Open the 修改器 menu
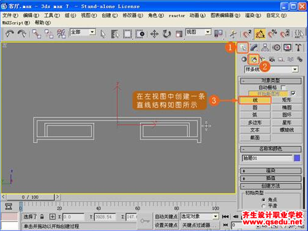The width and height of the screenshot is (308, 231). coord(132,15)
